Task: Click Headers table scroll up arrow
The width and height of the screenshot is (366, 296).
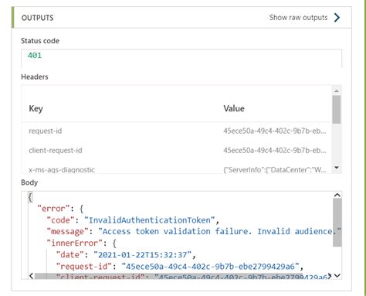Action: [x=337, y=90]
